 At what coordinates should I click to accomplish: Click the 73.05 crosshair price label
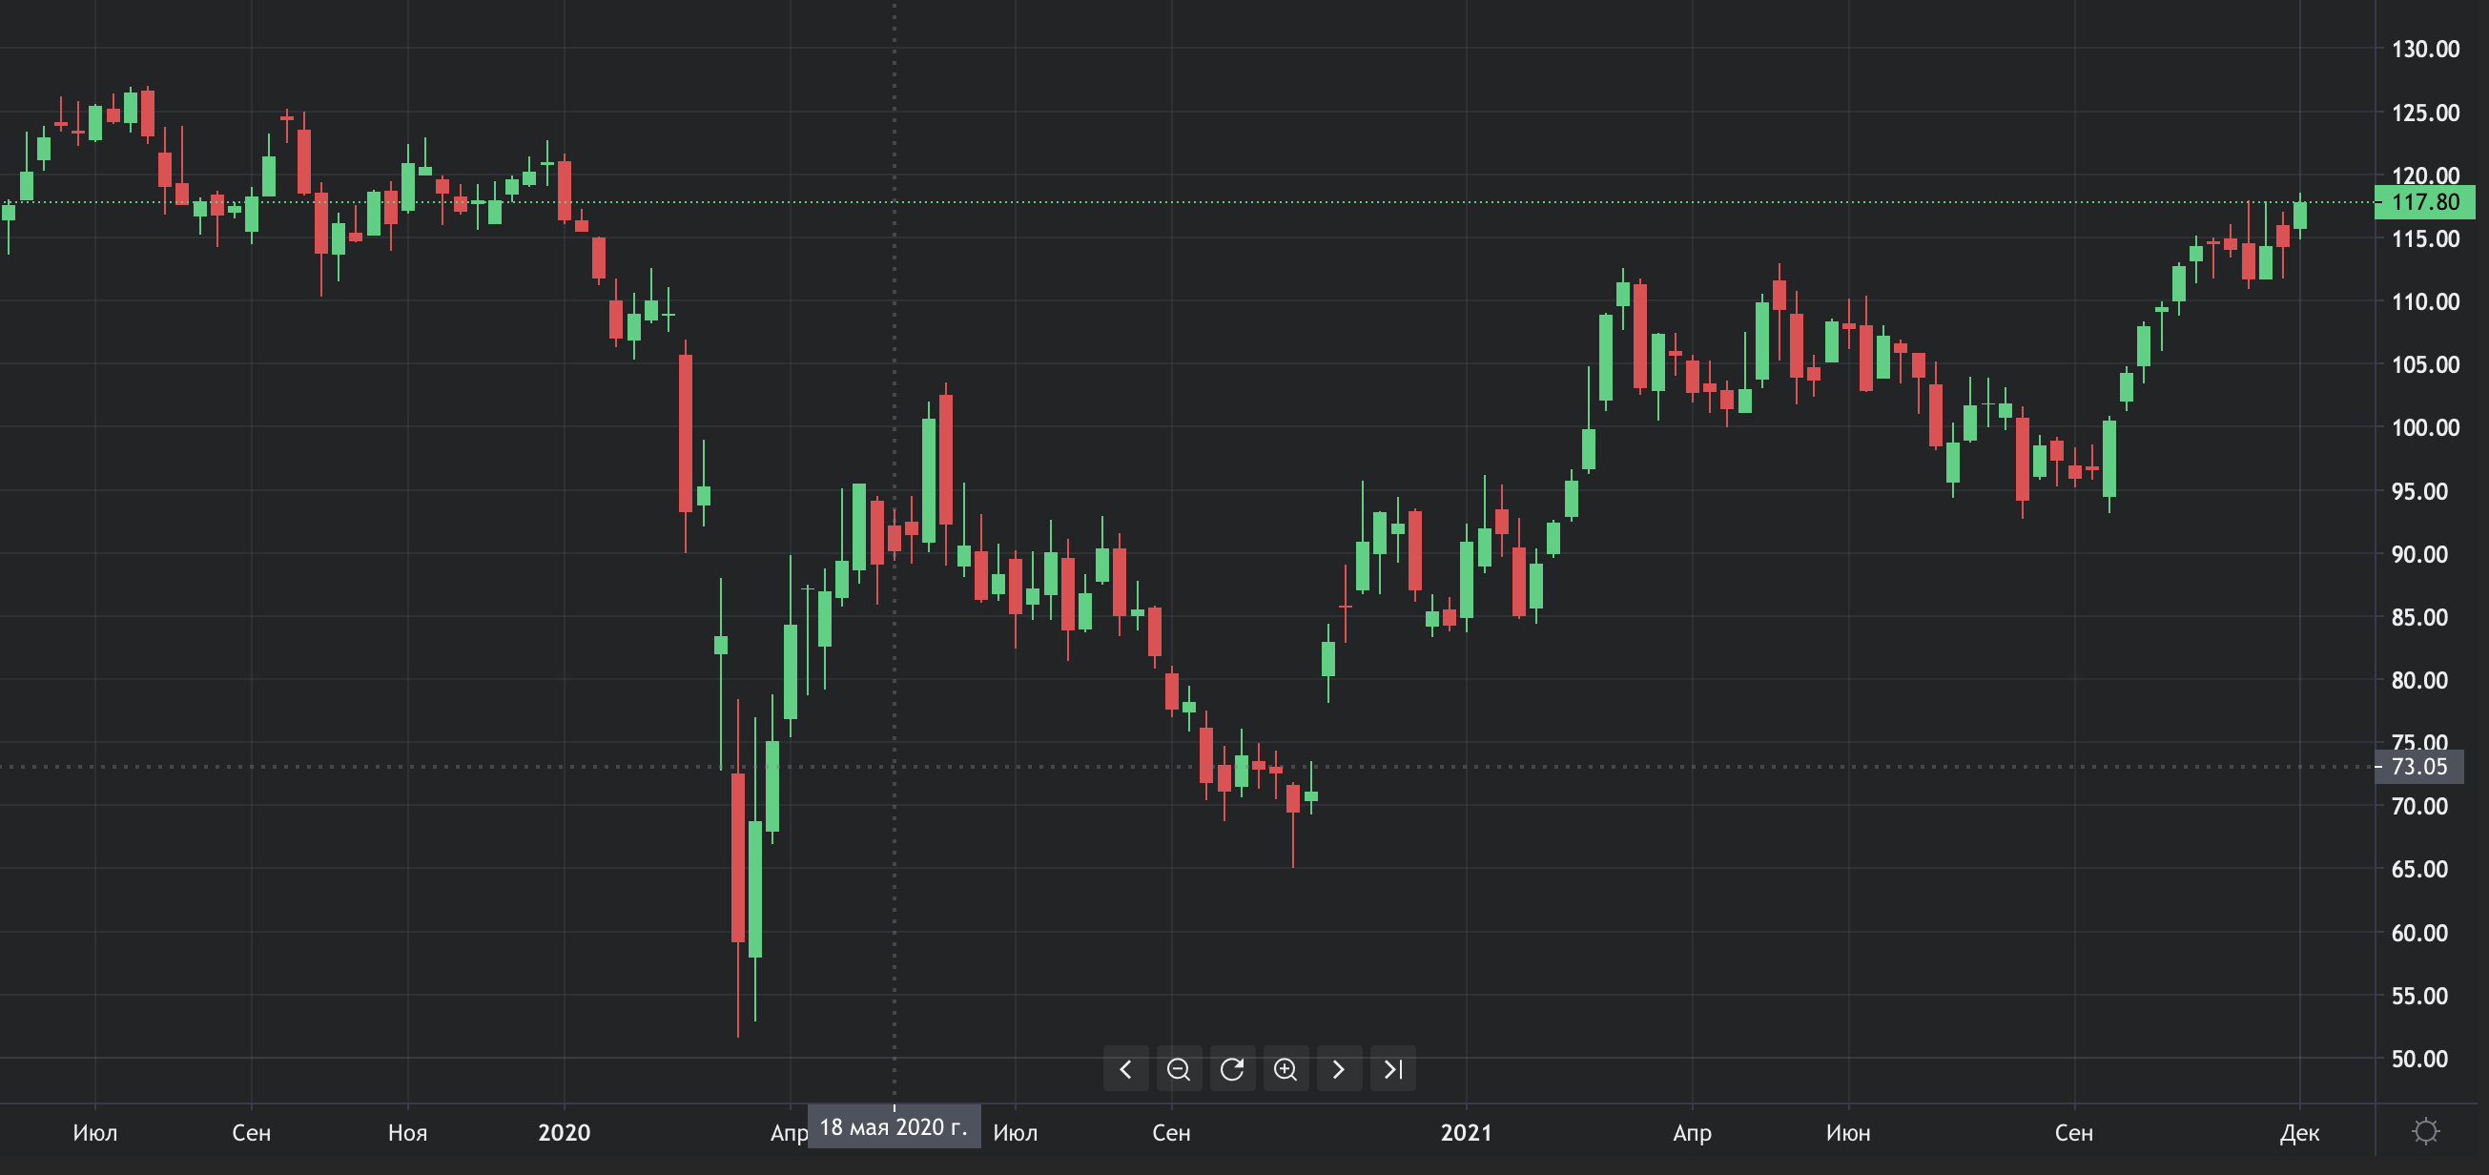click(2419, 766)
